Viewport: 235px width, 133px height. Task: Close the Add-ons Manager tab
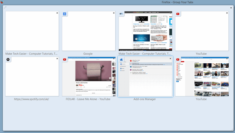(170, 59)
